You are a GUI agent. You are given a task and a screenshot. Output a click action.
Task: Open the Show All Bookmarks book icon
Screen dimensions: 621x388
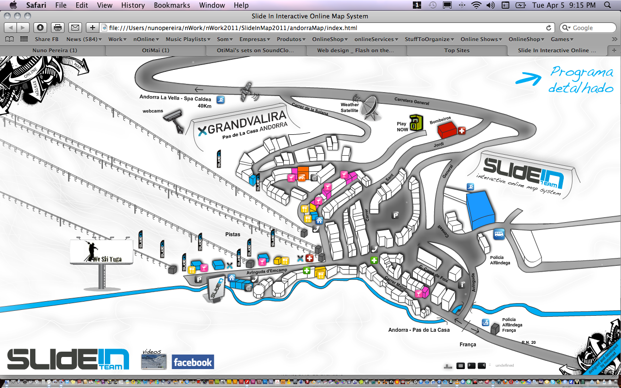click(x=9, y=39)
